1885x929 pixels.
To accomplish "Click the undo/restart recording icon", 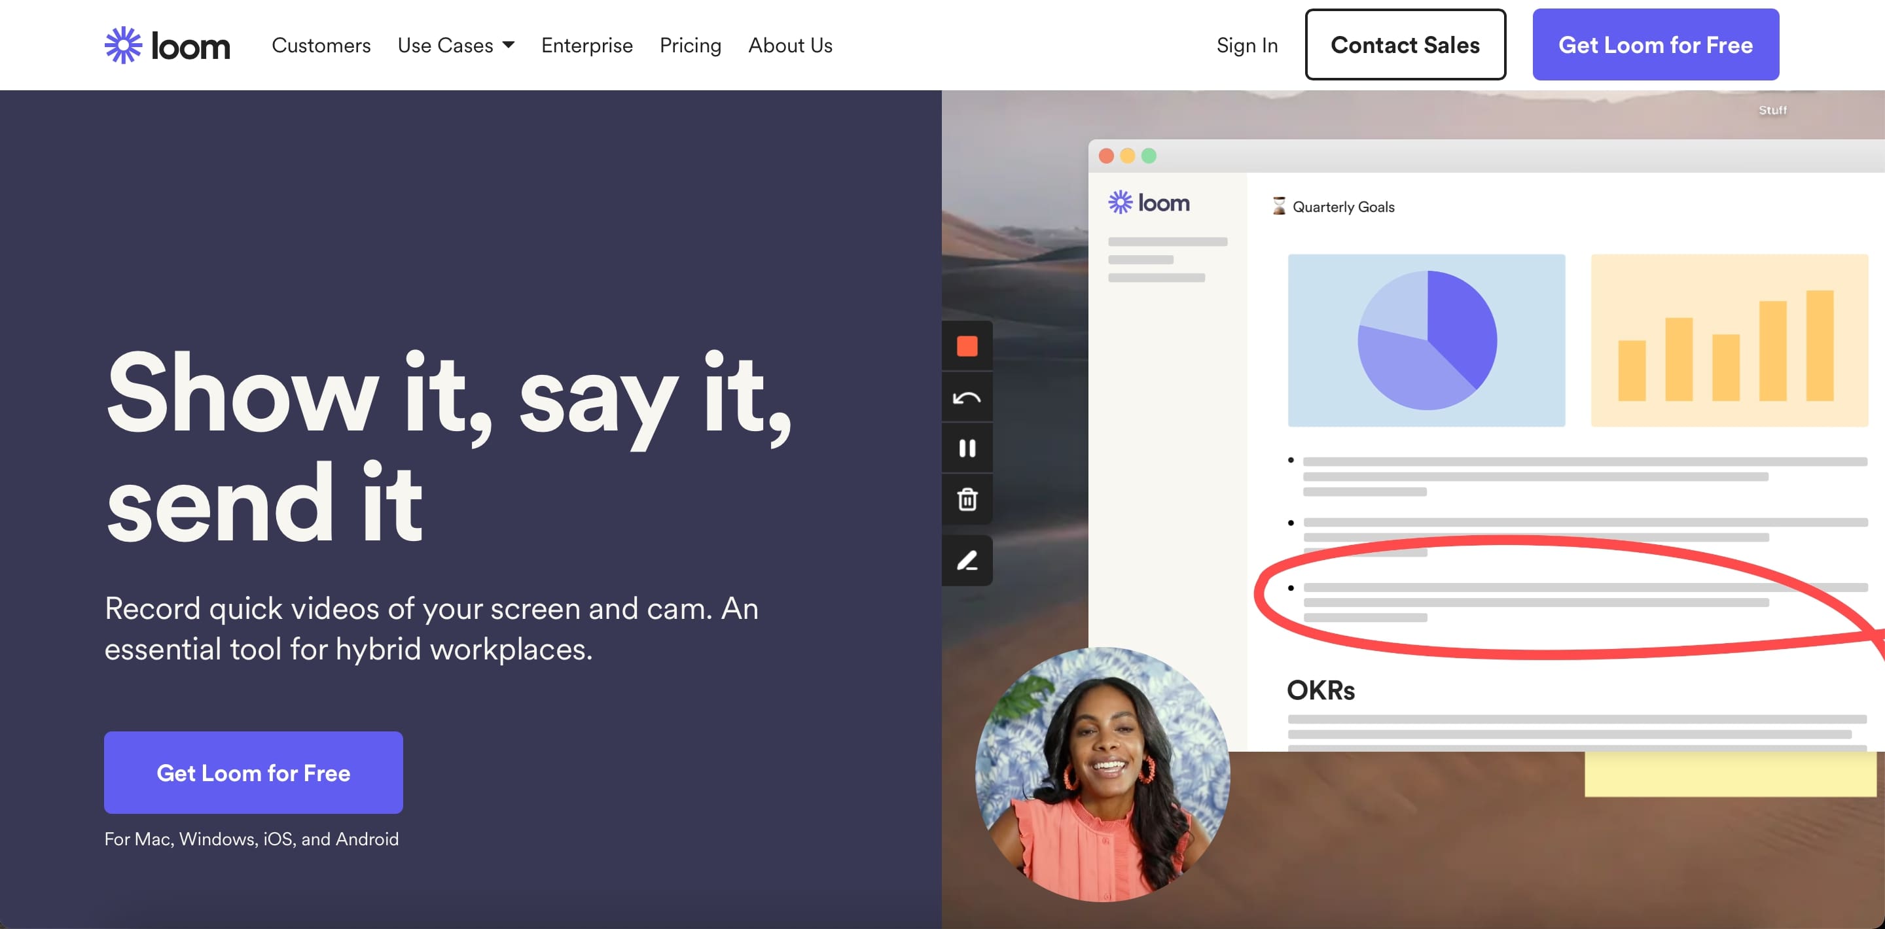I will [967, 398].
